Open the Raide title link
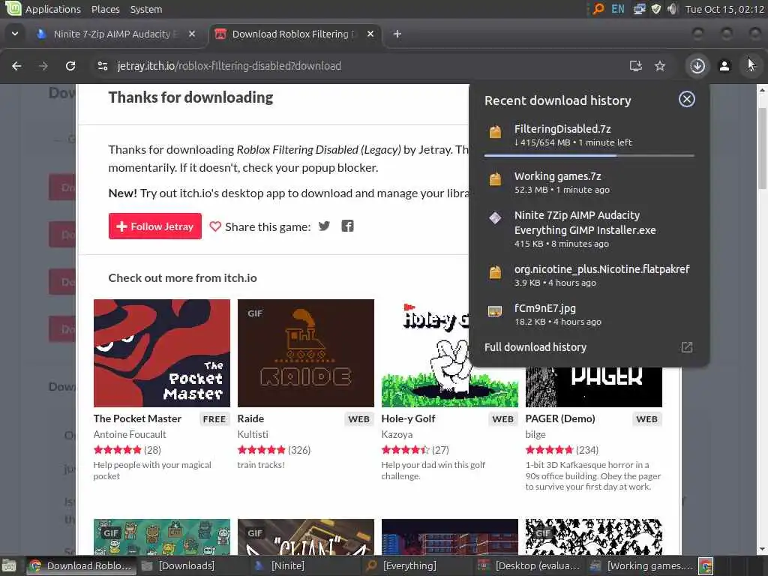The image size is (768, 576). pos(250,418)
